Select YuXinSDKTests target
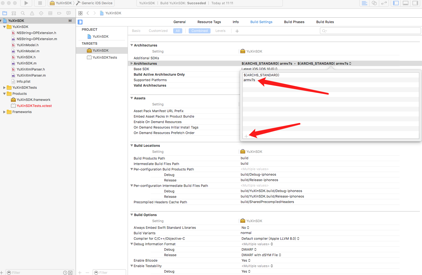 105,57
